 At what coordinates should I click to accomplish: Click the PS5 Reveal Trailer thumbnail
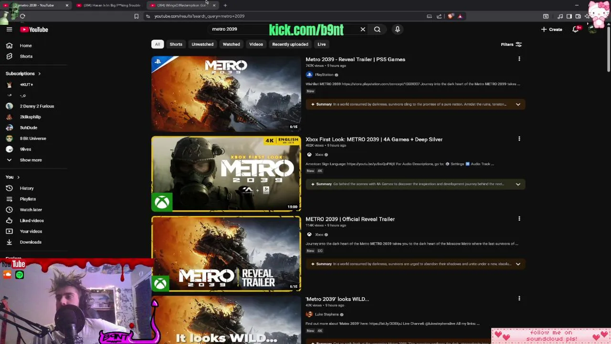tap(226, 94)
